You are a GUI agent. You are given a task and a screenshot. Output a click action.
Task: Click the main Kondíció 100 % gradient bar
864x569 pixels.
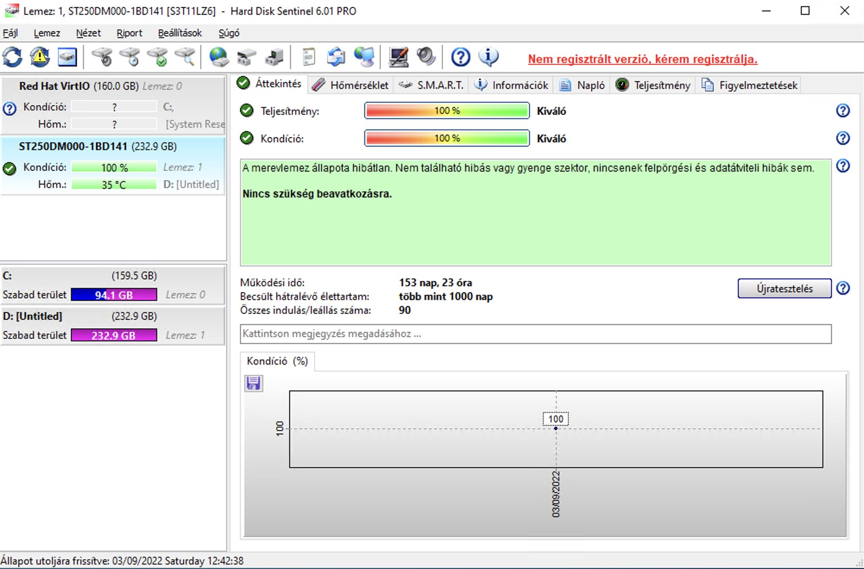pyautogui.click(x=447, y=139)
